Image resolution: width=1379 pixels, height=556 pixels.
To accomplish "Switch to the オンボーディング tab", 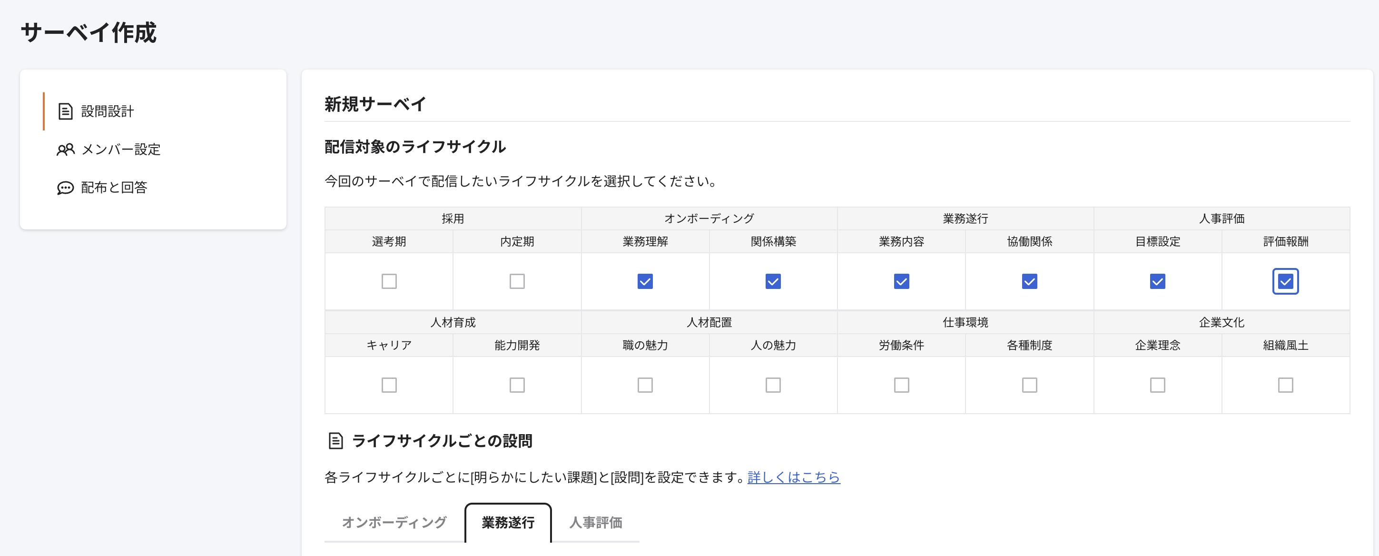I will 394,521.
